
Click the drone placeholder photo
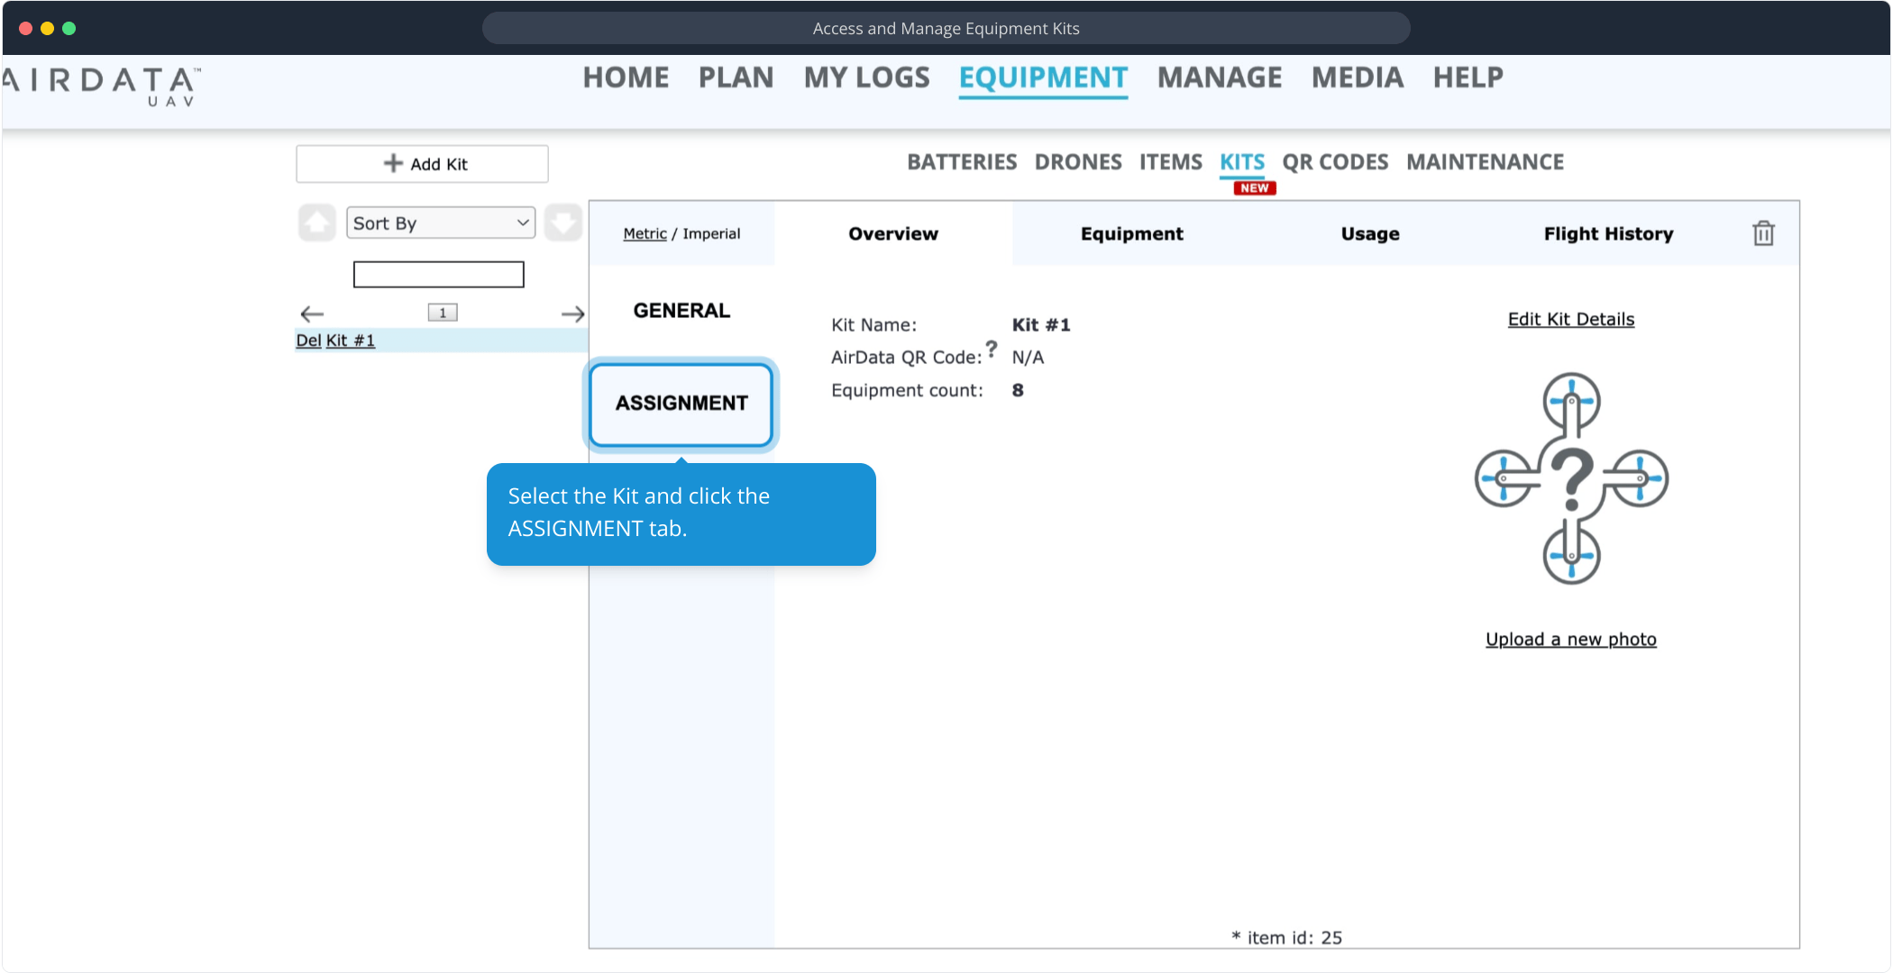[1571, 478]
